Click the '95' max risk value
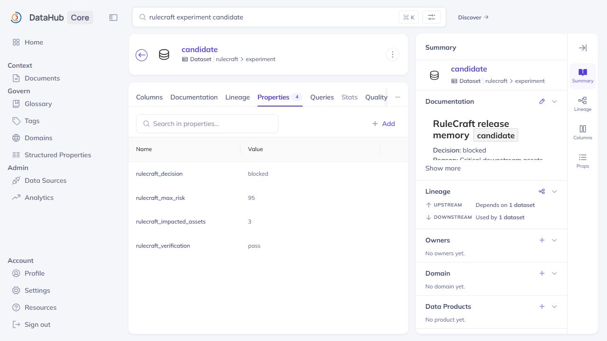607x341 pixels. pyautogui.click(x=251, y=198)
